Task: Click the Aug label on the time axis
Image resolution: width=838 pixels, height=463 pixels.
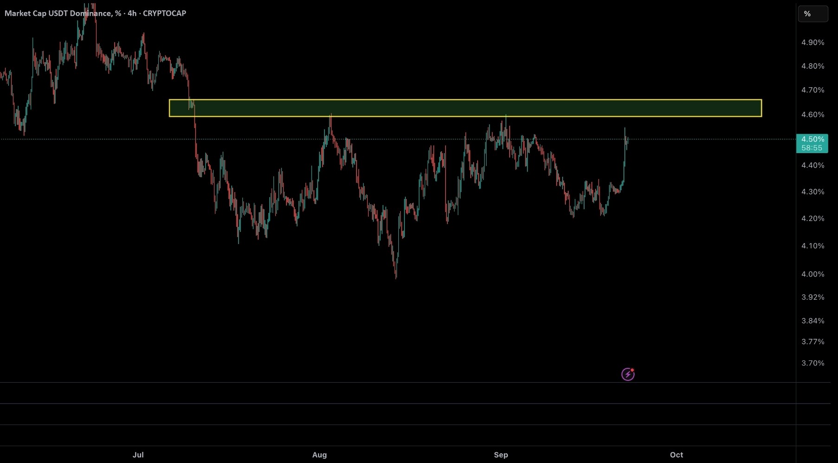Action: coord(319,455)
